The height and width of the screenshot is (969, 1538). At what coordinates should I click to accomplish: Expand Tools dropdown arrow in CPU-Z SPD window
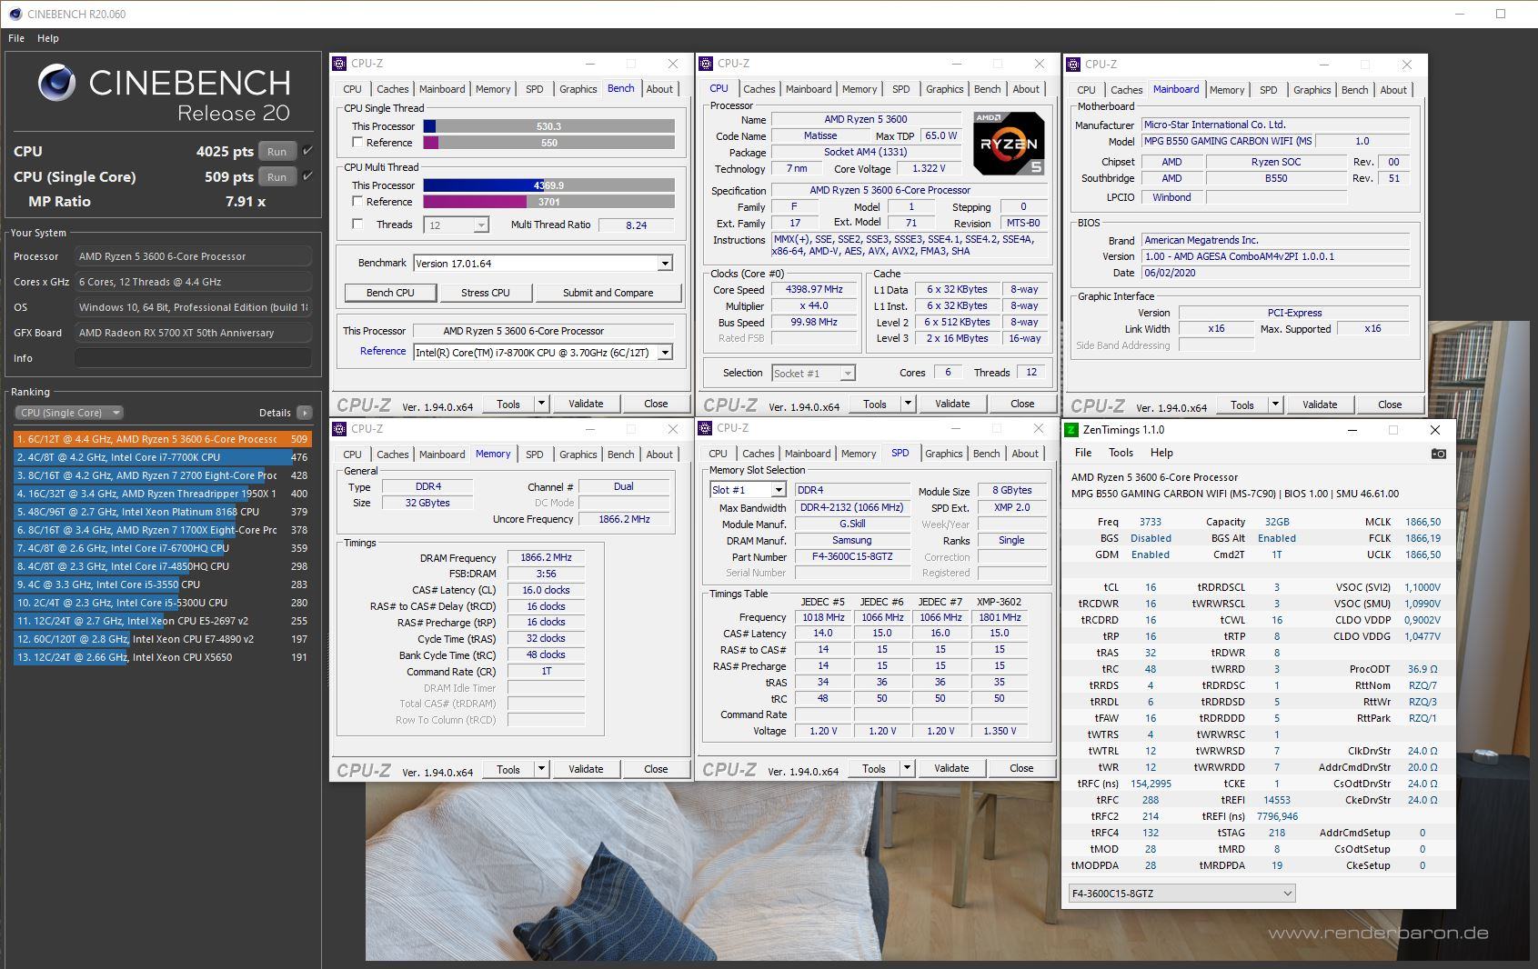click(907, 768)
